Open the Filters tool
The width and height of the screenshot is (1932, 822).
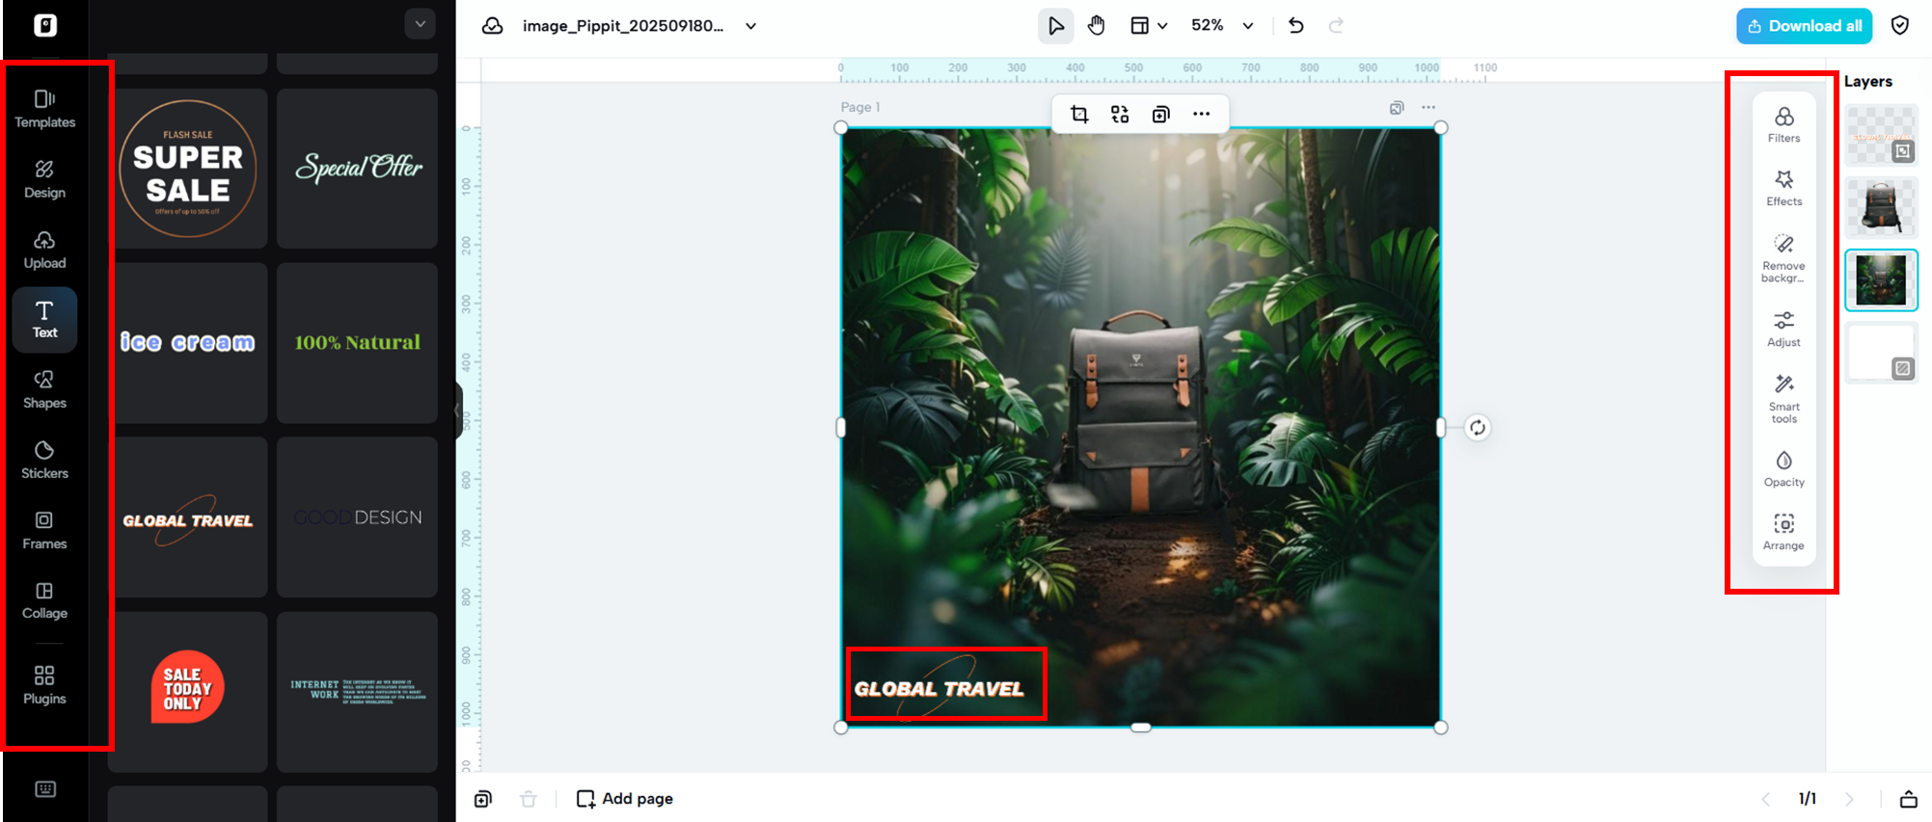(1783, 125)
